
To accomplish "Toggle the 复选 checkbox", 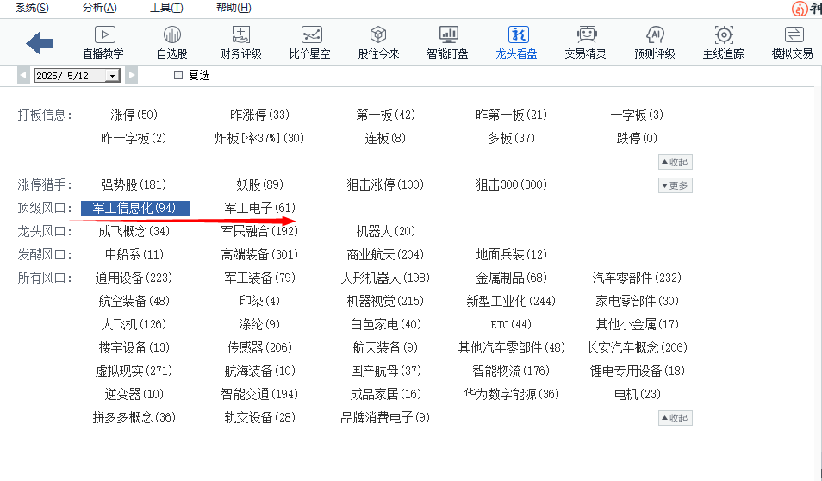I will (x=178, y=76).
